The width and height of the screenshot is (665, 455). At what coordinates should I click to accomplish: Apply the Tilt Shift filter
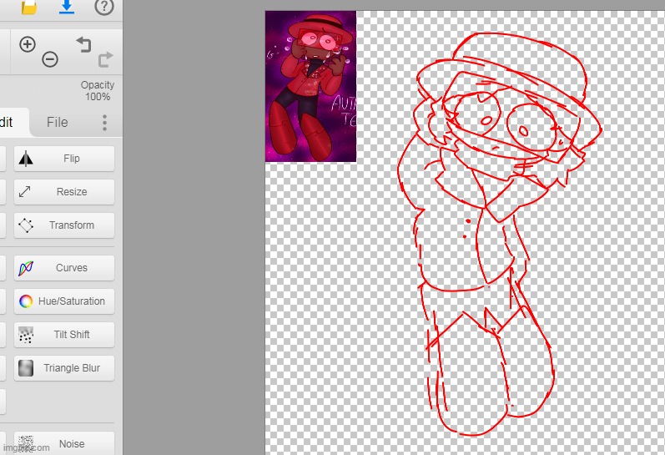(x=64, y=335)
